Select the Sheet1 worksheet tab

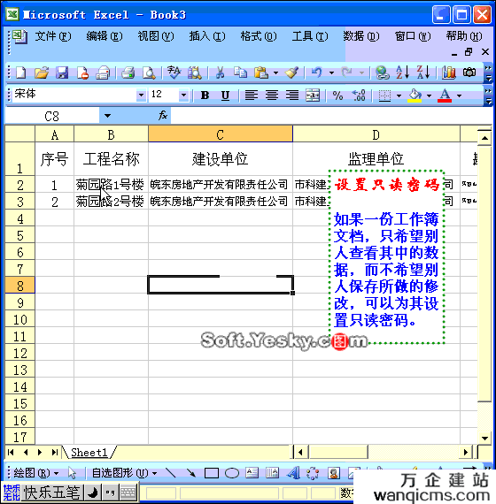pos(89,452)
